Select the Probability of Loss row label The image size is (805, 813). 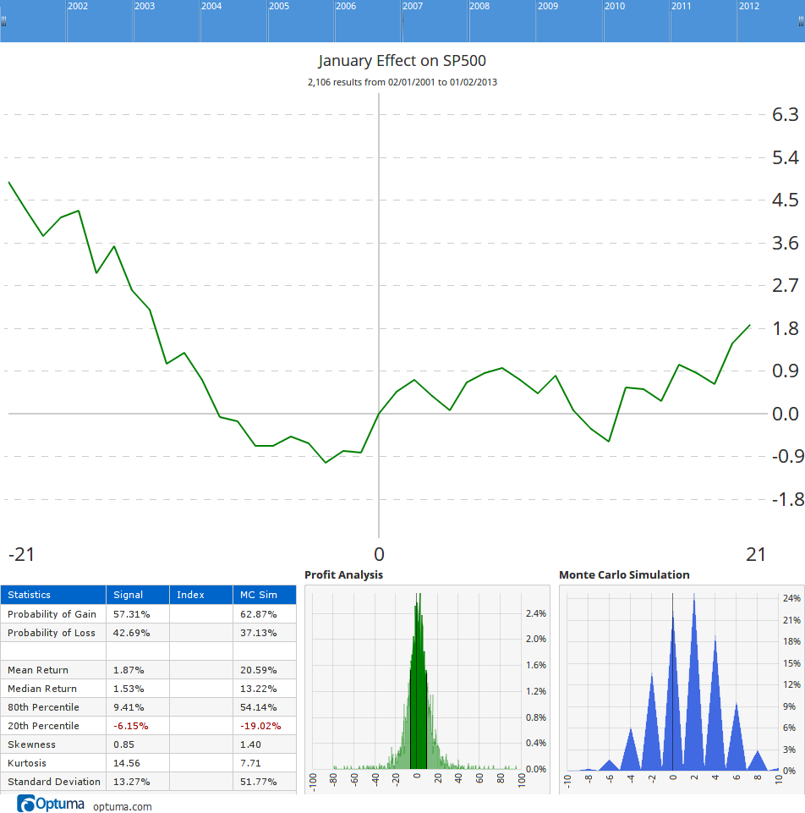[x=52, y=633]
